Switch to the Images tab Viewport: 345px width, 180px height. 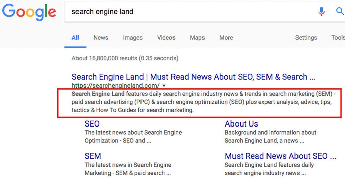(x=133, y=38)
